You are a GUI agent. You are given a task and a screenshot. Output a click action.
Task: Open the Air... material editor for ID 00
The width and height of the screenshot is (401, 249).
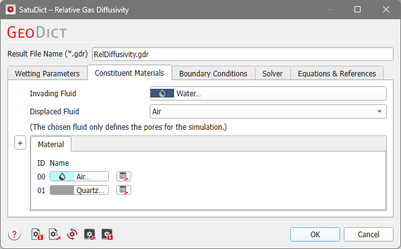pyautogui.click(x=80, y=176)
